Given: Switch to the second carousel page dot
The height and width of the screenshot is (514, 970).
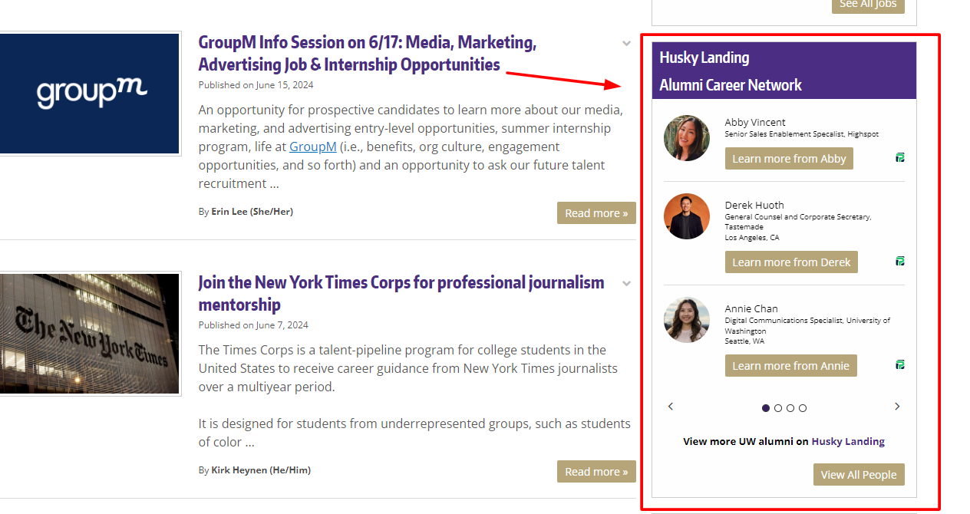Looking at the screenshot, I should 778,408.
